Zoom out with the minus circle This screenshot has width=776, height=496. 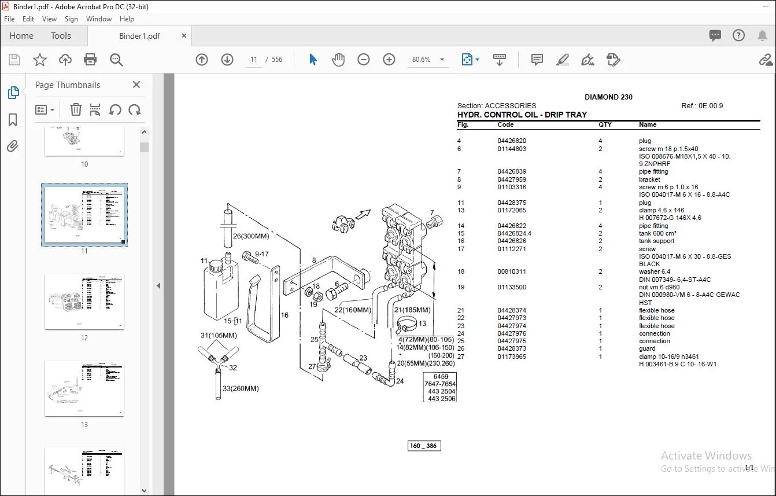(x=364, y=60)
